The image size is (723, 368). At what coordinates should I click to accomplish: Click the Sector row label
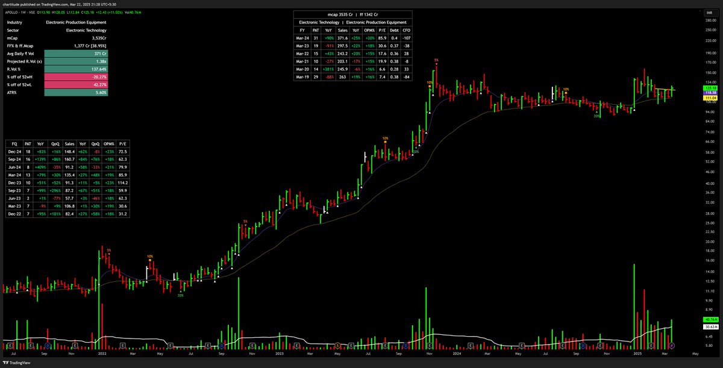[13, 30]
